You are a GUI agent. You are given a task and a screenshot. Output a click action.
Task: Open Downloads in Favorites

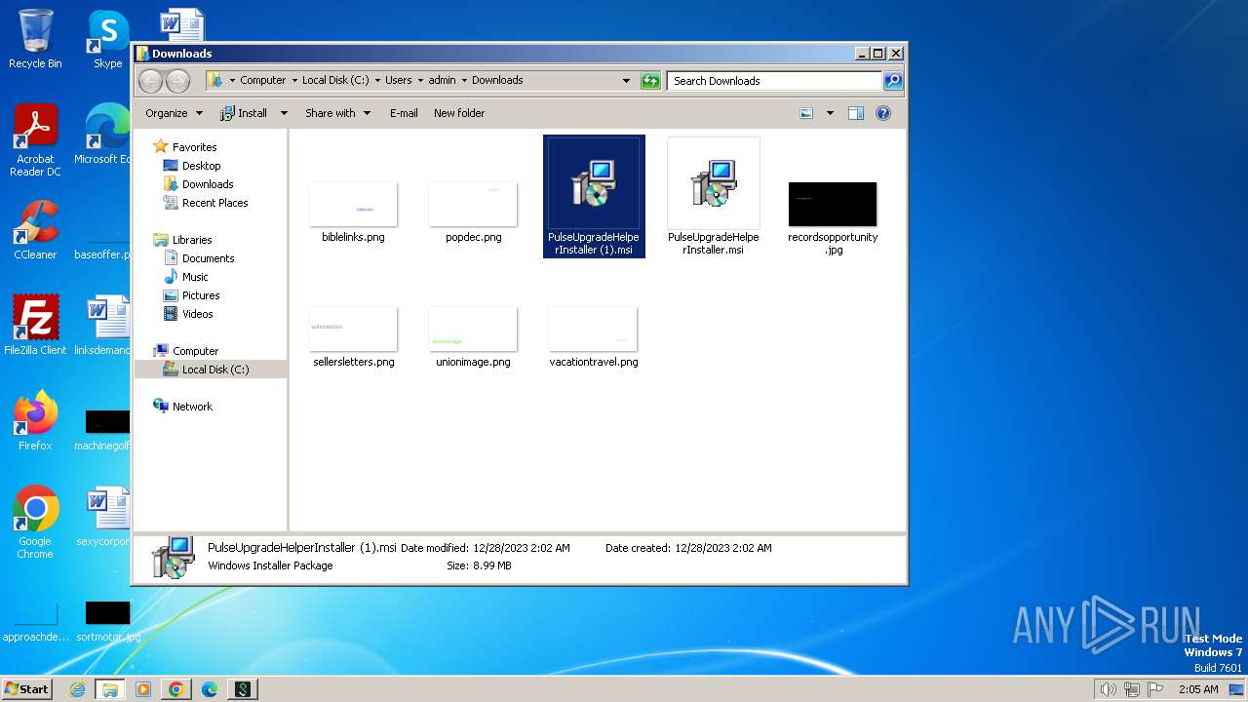(x=208, y=184)
